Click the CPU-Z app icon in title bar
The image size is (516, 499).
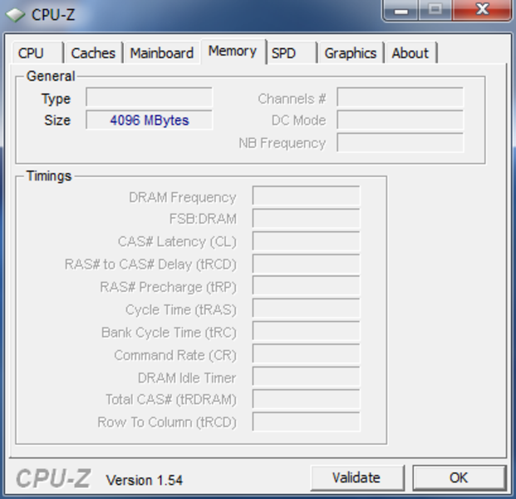(15, 15)
